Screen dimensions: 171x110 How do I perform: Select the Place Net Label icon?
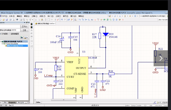(x=92, y=20)
